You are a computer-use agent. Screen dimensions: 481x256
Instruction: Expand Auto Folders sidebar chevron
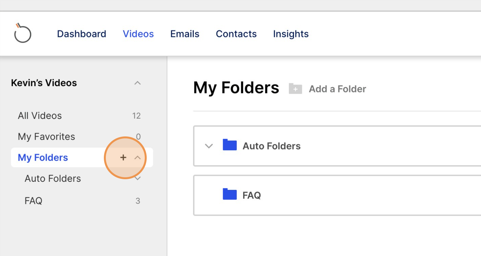138,179
